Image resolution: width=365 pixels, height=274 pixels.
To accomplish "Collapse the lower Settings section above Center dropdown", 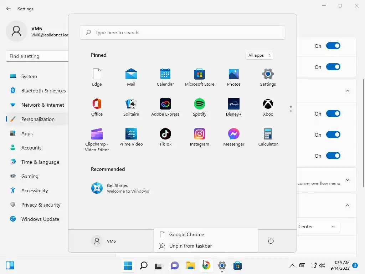I will pyautogui.click(x=347, y=205).
